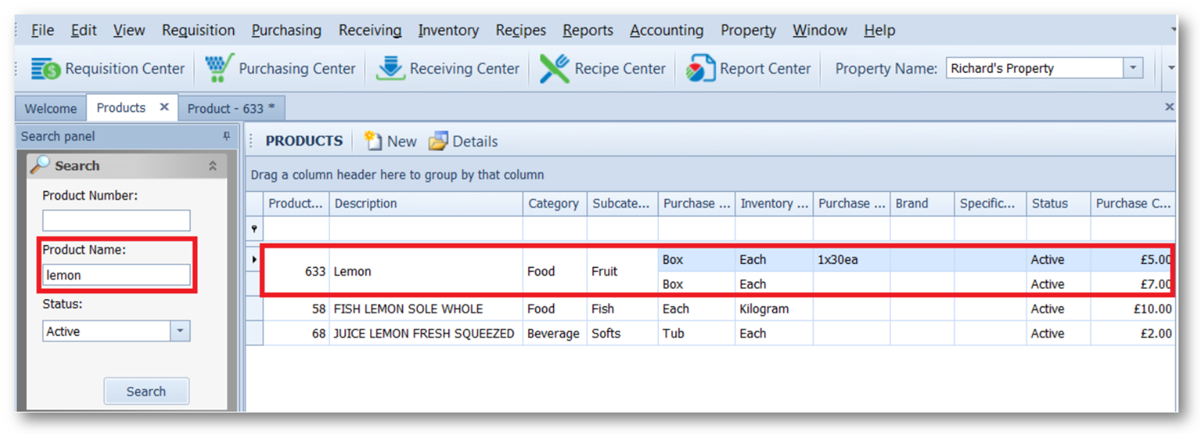
Task: Click the New product icon
Action: (373, 141)
